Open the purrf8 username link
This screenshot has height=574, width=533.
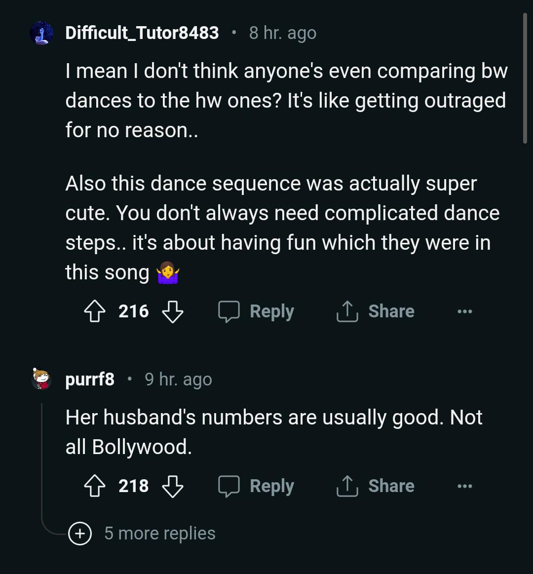click(x=90, y=380)
